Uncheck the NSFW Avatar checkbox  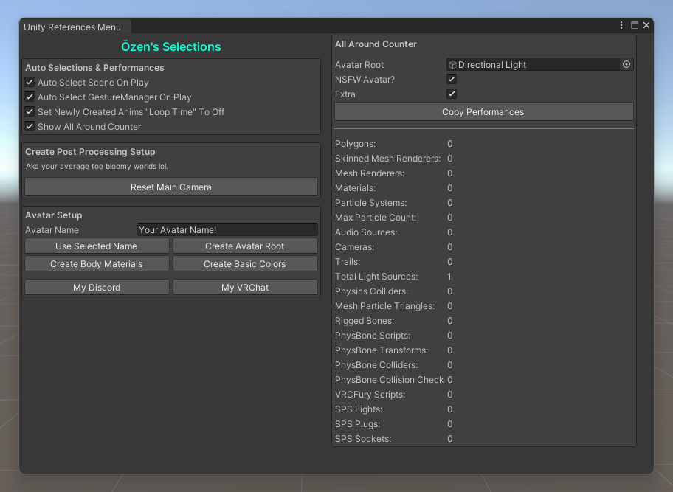point(452,80)
